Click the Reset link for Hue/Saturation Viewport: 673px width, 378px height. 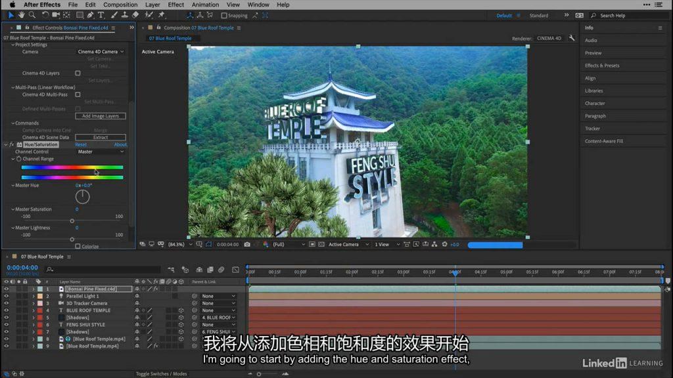click(81, 145)
